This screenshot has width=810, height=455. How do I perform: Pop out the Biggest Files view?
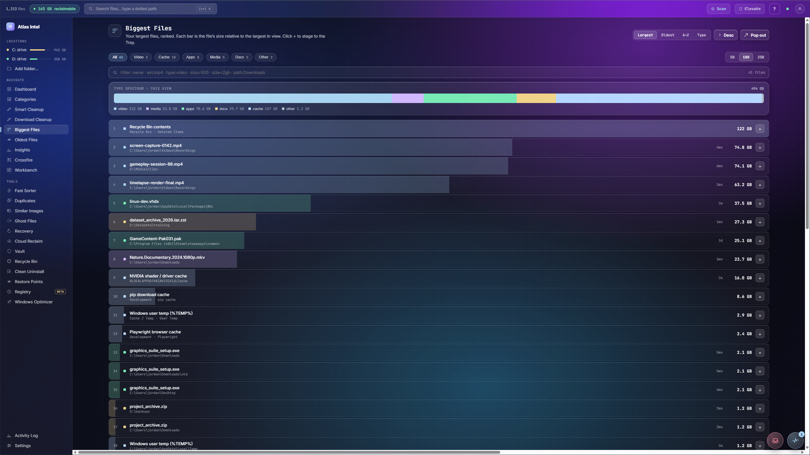755,35
